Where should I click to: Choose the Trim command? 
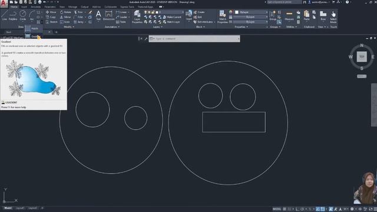pyautogui.click(x=78, y=12)
